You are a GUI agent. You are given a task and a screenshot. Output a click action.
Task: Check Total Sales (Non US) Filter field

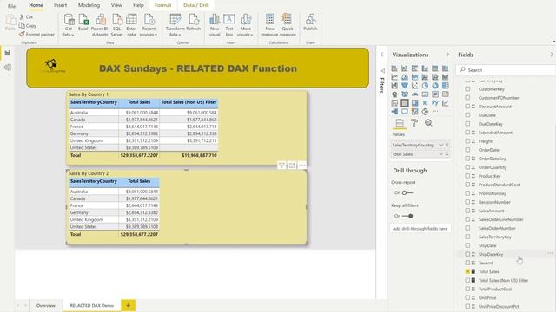[467, 280]
